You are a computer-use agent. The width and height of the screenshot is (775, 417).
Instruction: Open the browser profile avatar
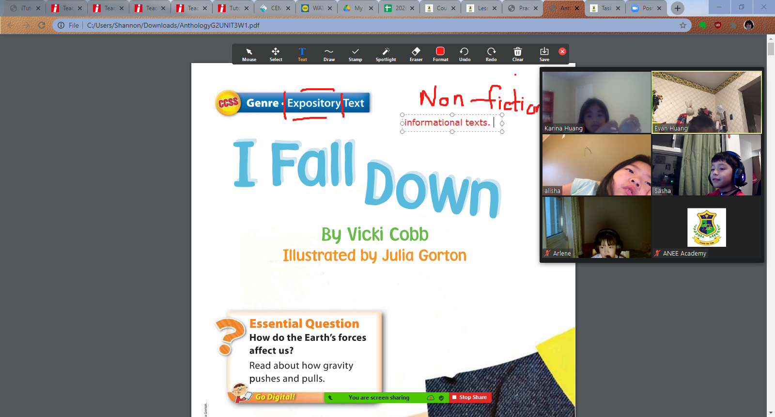[749, 25]
